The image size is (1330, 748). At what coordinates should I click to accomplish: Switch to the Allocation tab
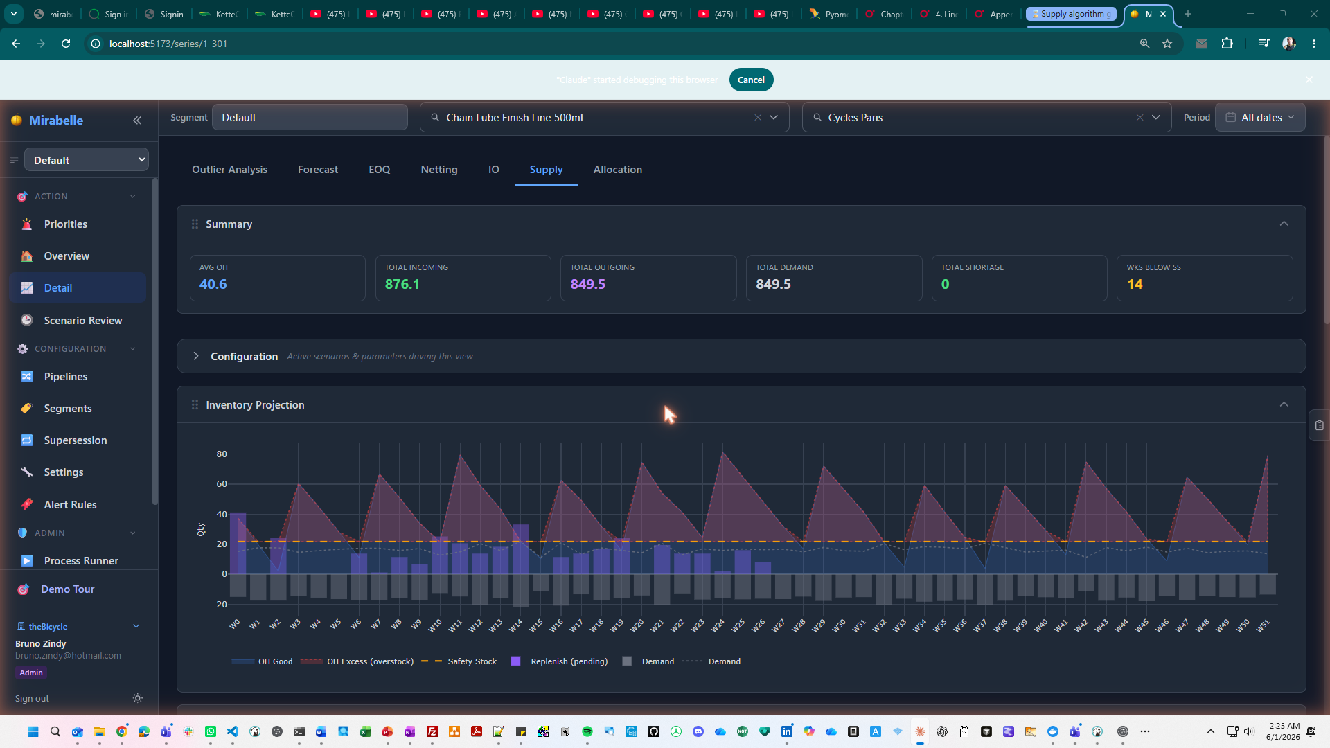click(x=618, y=170)
